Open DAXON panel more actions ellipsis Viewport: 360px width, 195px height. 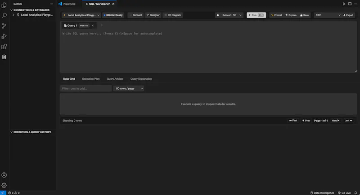[51, 4]
